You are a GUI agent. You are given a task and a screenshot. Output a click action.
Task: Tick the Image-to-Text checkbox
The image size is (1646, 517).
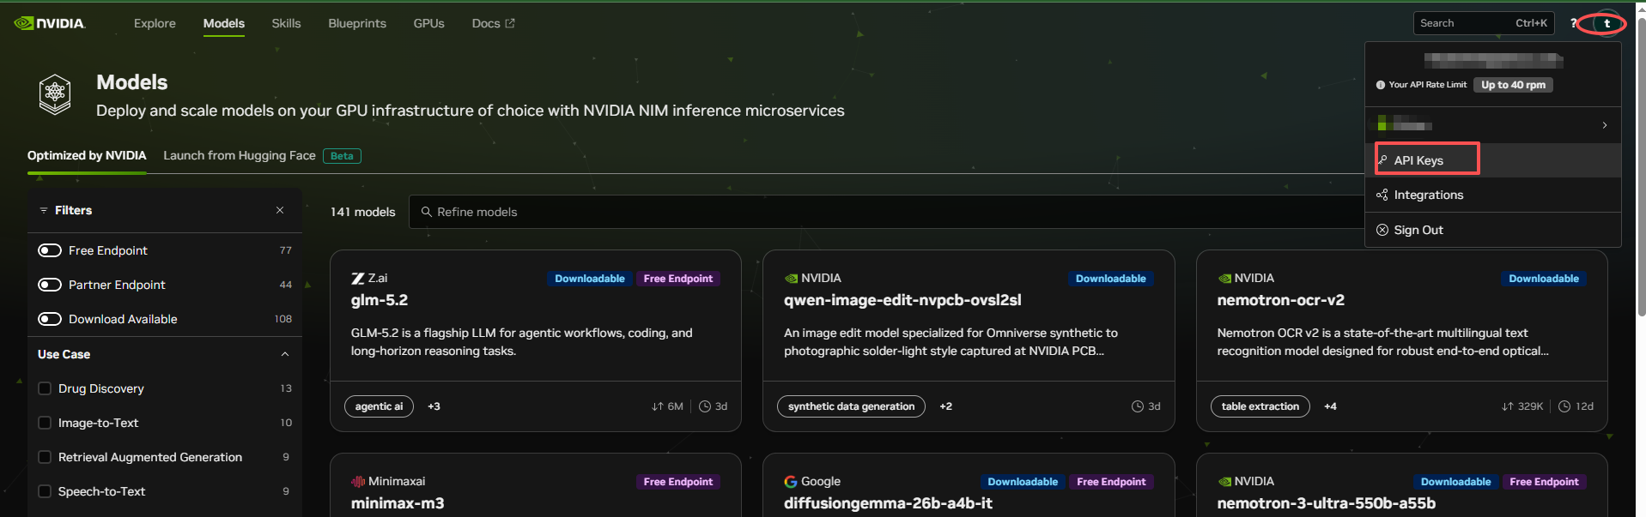coord(45,423)
